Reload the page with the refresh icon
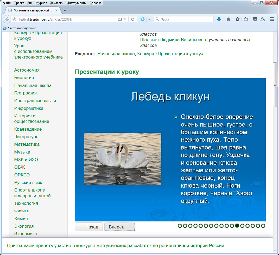This screenshot has width=279, height=255. (132, 19)
